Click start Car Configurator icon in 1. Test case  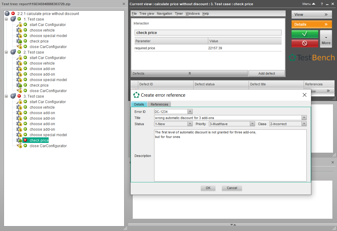(19, 24)
